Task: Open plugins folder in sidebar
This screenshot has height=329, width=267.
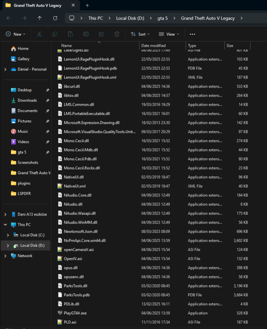Action: (x=21, y=183)
